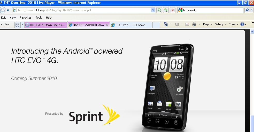Screen dimensions: 254x132
Task: Open the View menu
Action: pyautogui.click(x=13, y=18)
